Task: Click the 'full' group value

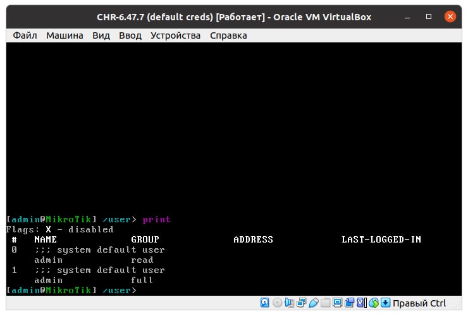Action: [x=142, y=280]
